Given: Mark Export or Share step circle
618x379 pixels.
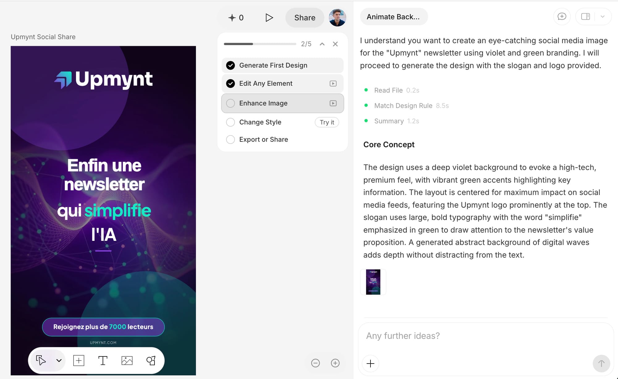Looking at the screenshot, I should point(231,139).
